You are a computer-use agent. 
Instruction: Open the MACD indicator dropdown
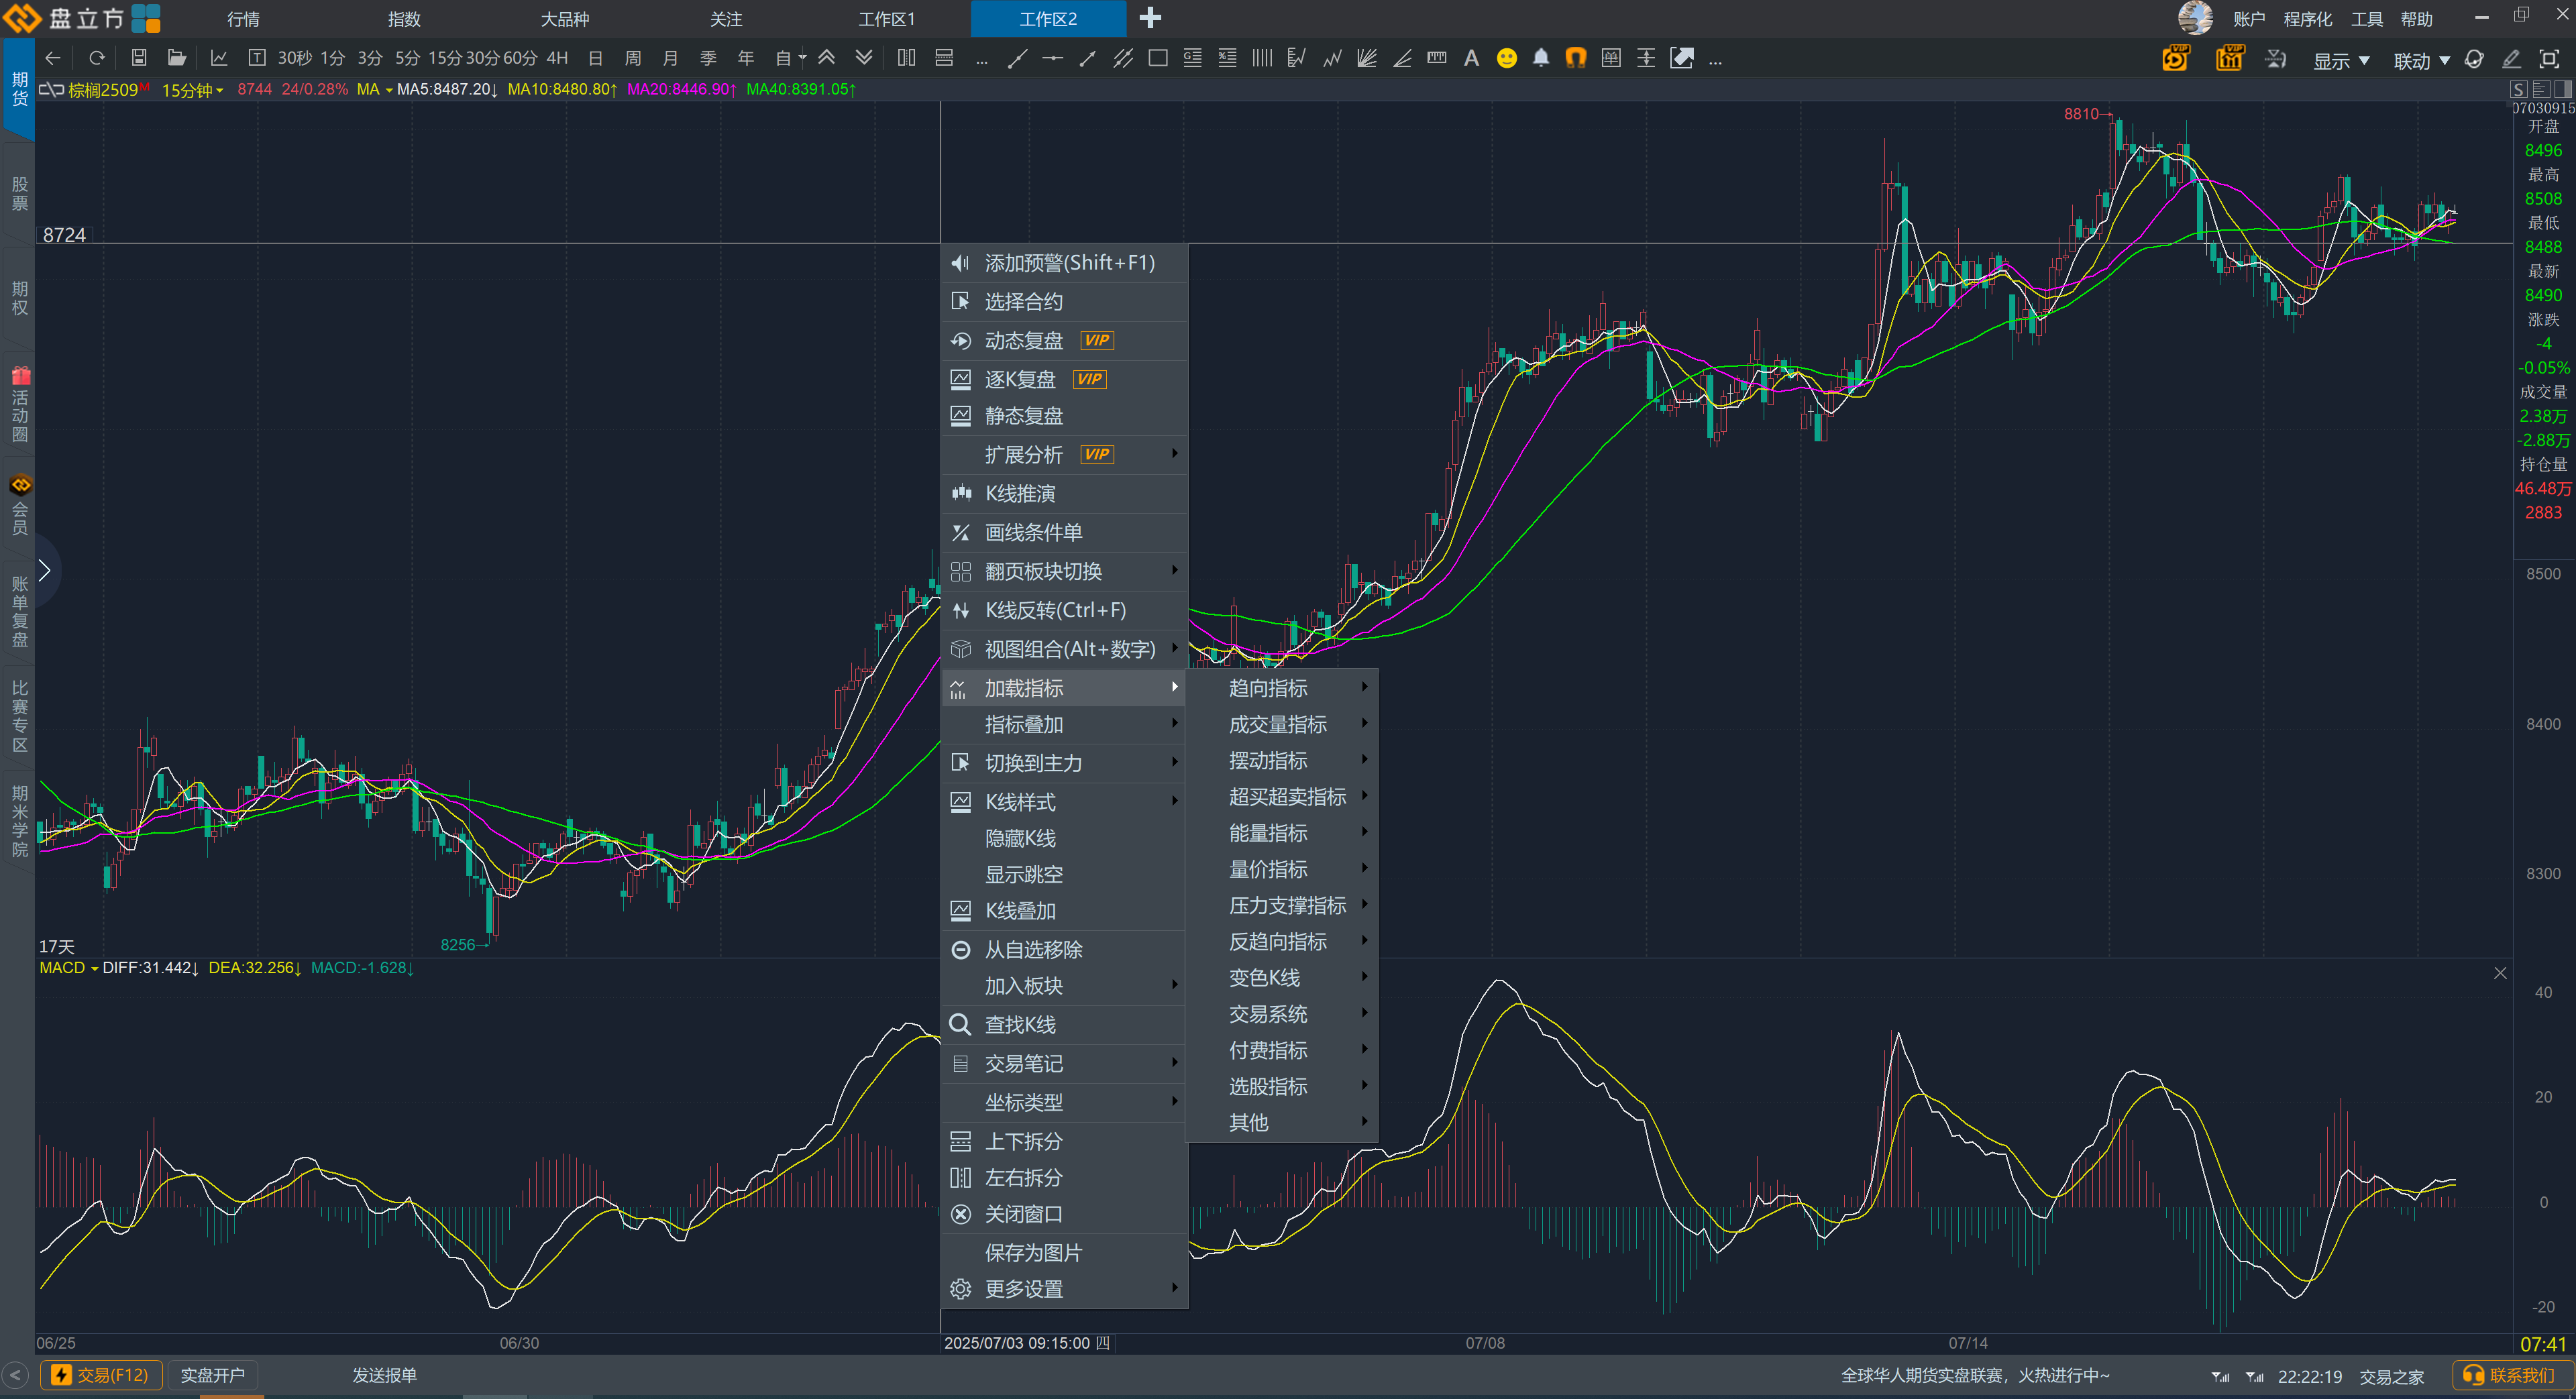click(x=68, y=968)
